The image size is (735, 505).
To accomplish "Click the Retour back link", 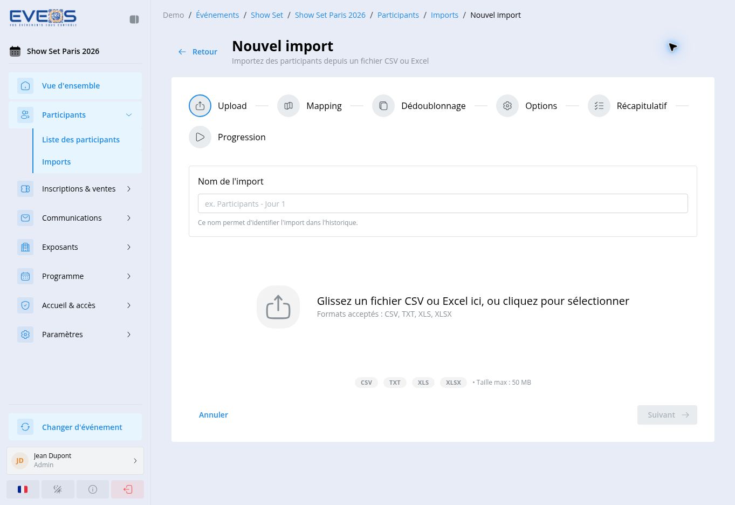I will (198, 52).
